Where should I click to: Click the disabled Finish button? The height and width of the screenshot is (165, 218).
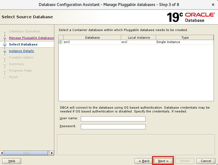[x=185, y=161]
